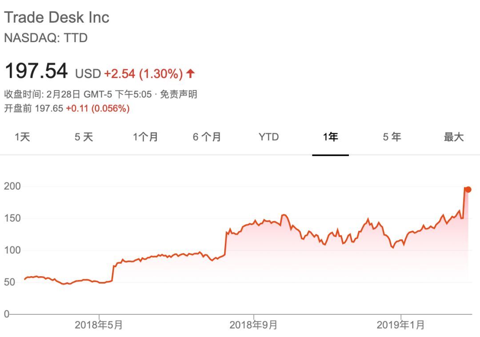Click the 2019年1月 axis label
This screenshot has width=480, height=337.
point(401,325)
